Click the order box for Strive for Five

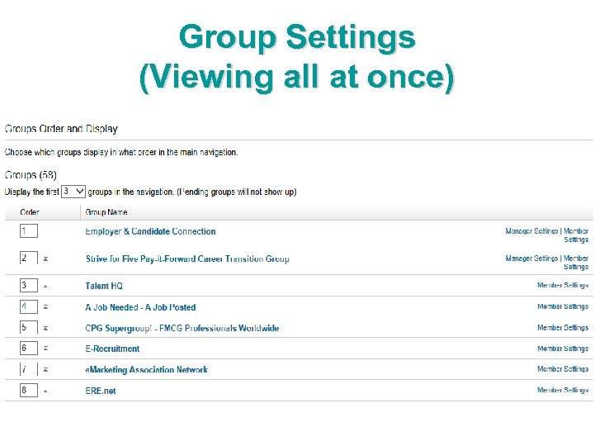coord(29,258)
